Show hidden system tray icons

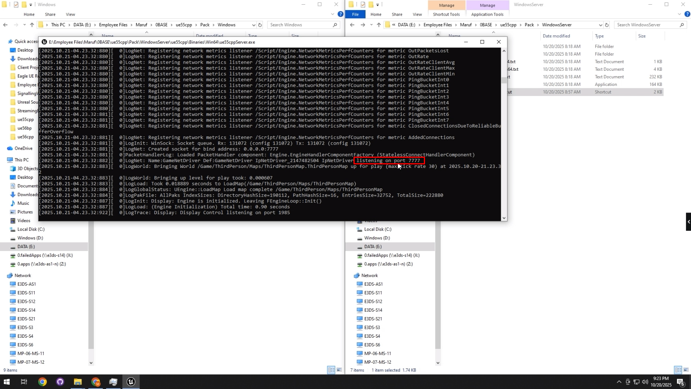pyautogui.click(x=619, y=382)
